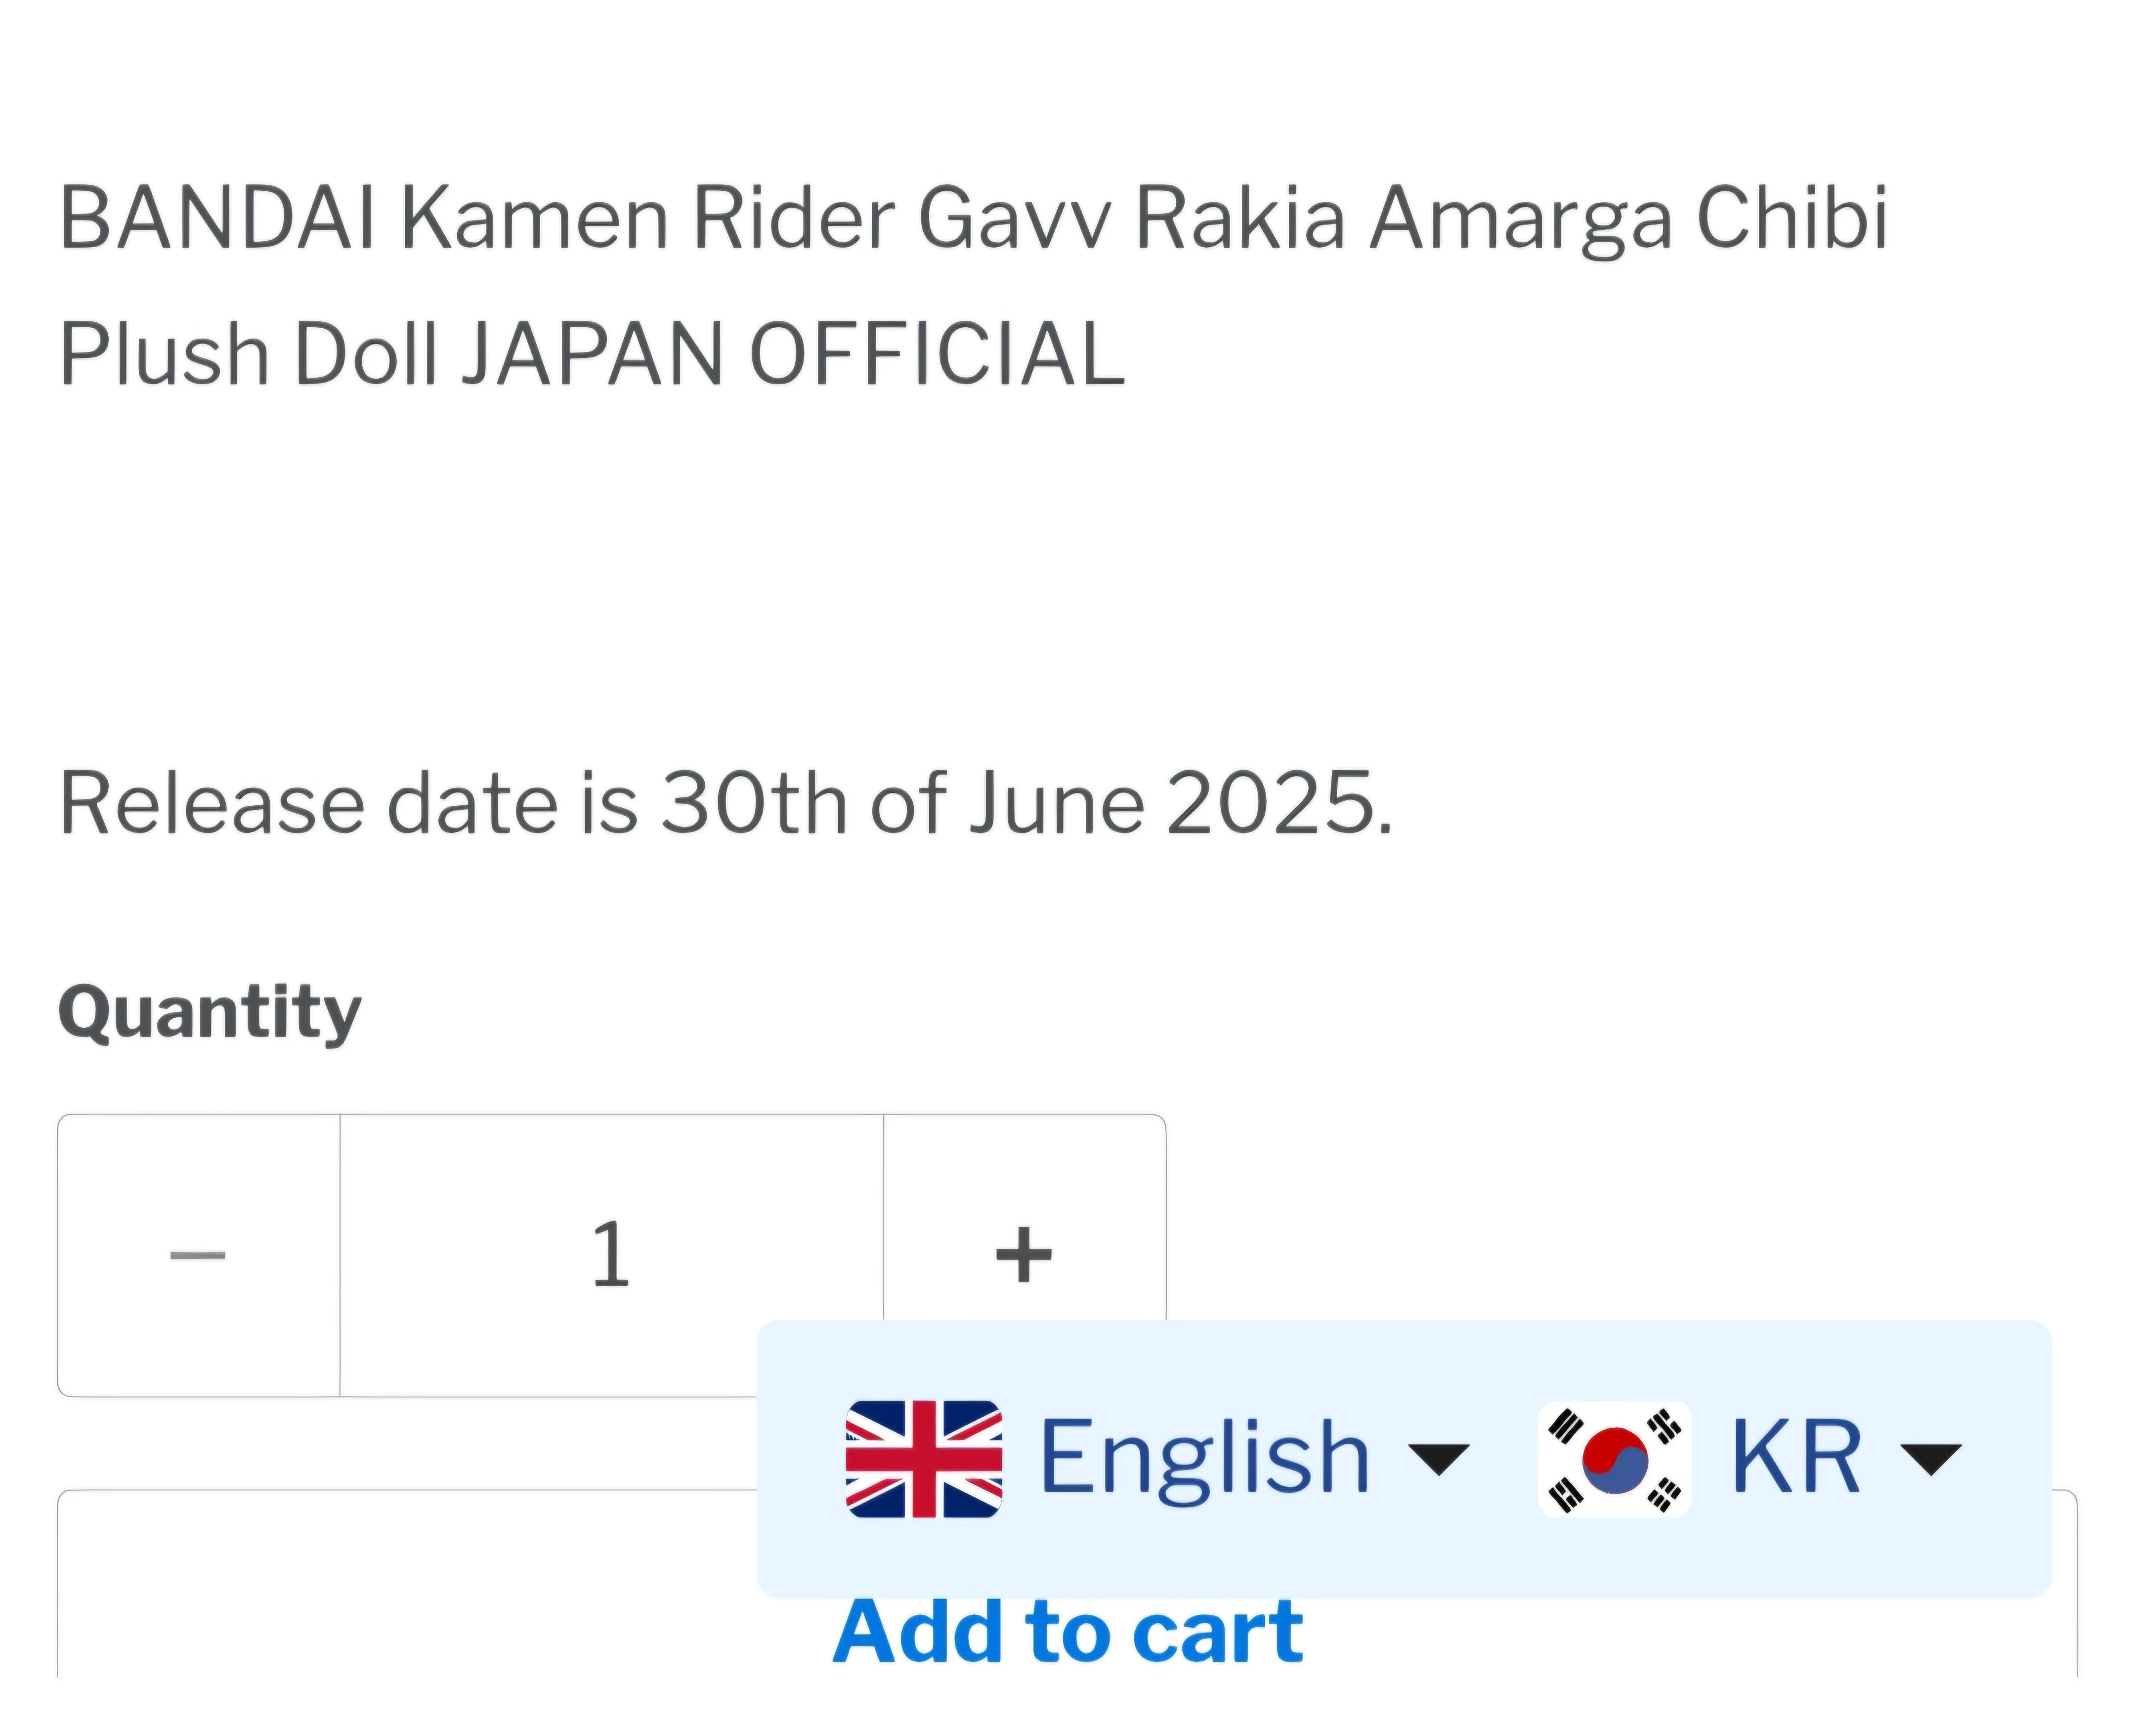
Task: Click the Release date text line
Action: pos(725,803)
